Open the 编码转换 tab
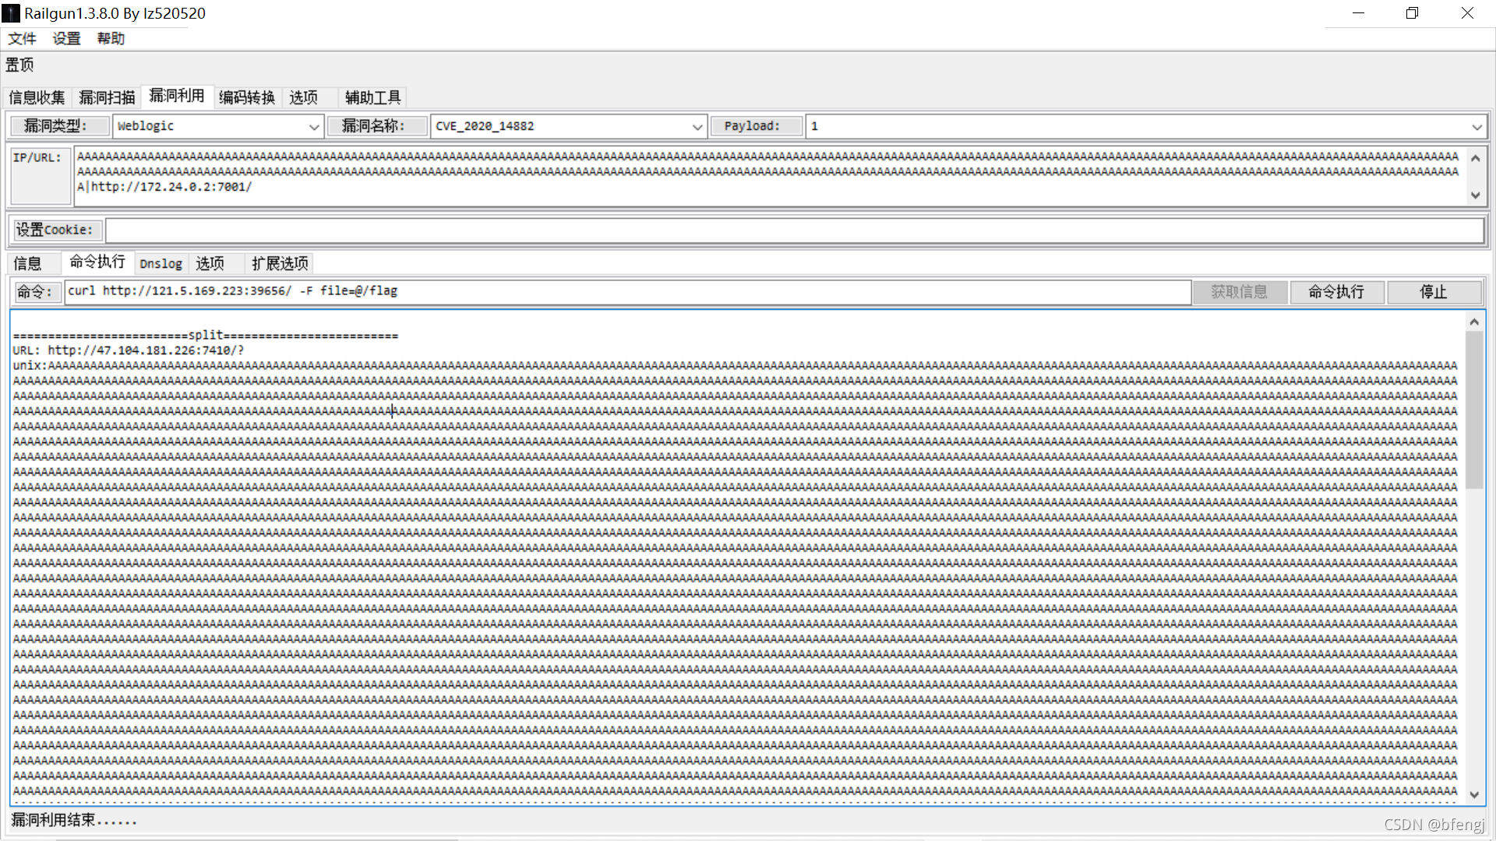The image size is (1496, 841). tap(247, 97)
